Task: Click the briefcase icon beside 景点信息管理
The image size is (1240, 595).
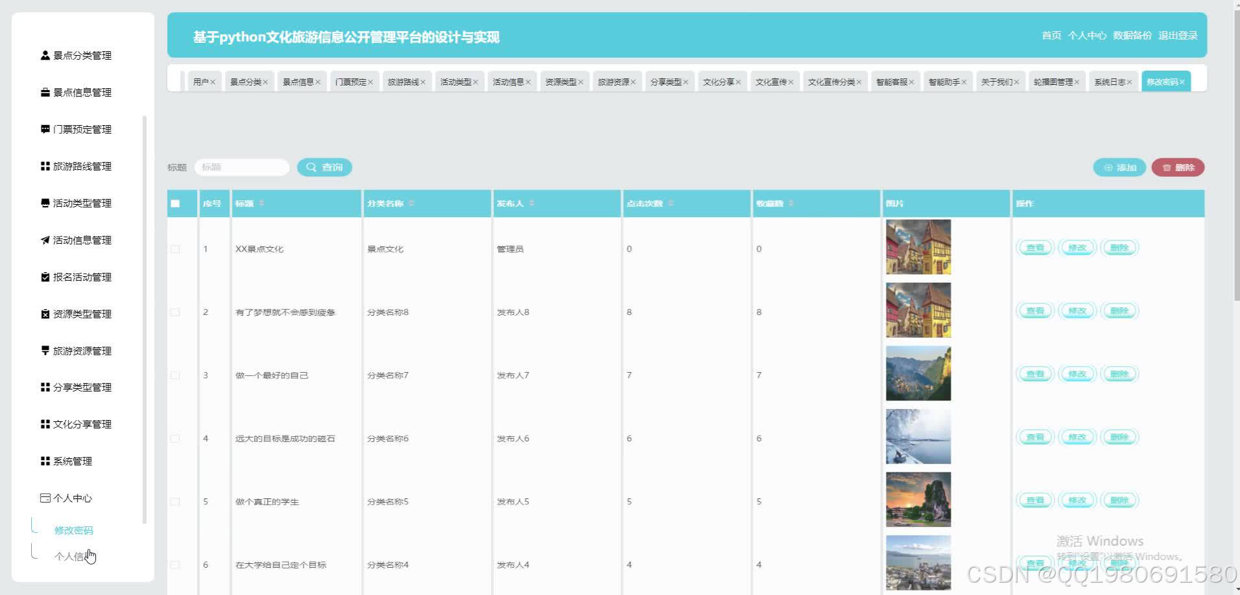Action: (45, 93)
